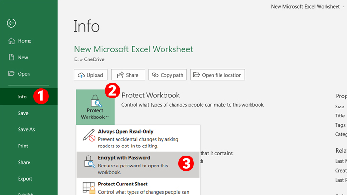
Task: Click the Copy path link icon
Action: [x=155, y=75]
